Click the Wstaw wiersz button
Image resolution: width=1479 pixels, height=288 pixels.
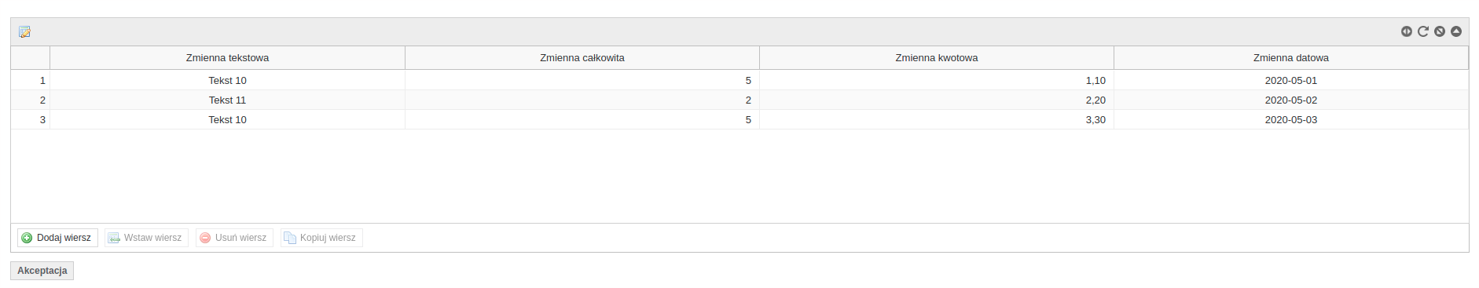(146, 238)
